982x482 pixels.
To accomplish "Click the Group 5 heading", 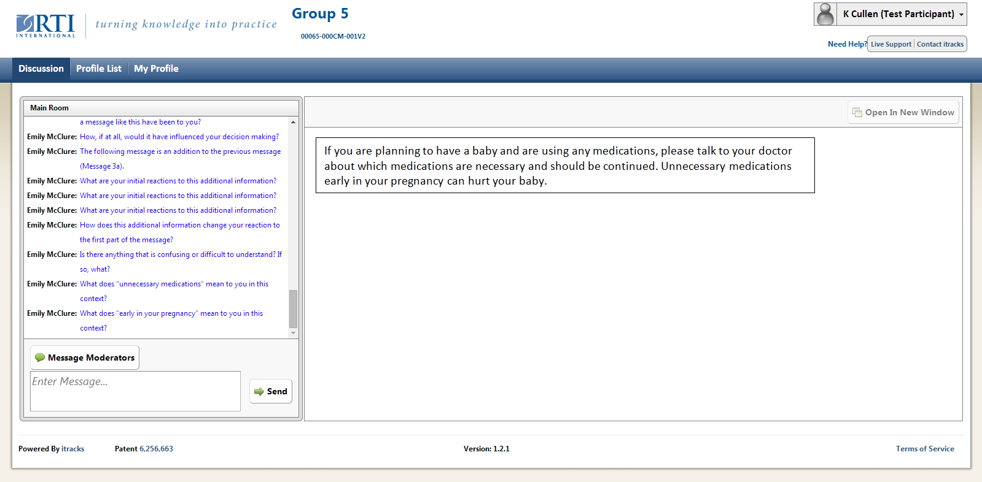I will [320, 13].
